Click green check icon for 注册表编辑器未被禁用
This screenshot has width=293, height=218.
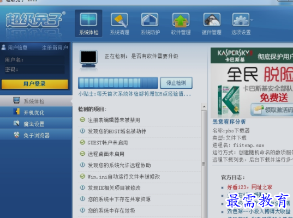pyautogui.click(x=82, y=120)
